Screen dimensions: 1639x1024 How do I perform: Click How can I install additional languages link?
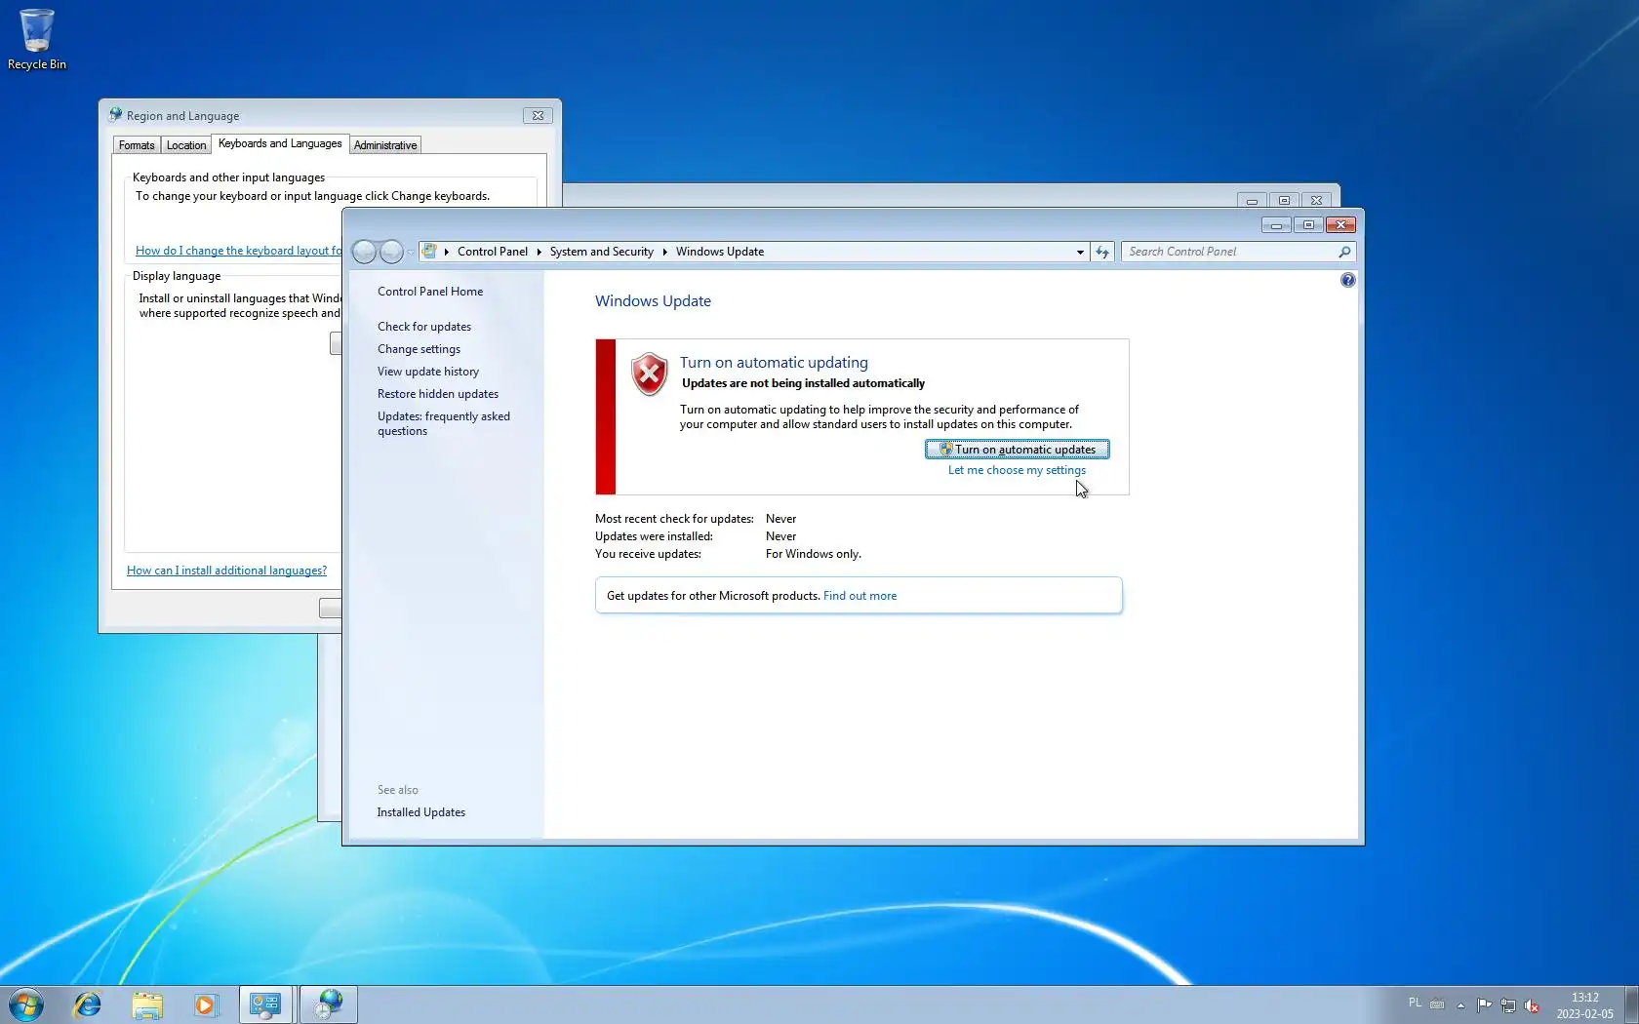click(x=226, y=571)
